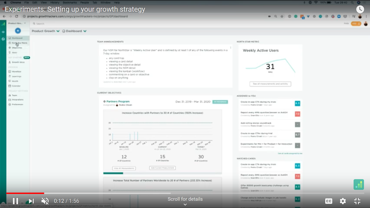Expand the Product Gro... project switcher

click(x=17, y=23)
